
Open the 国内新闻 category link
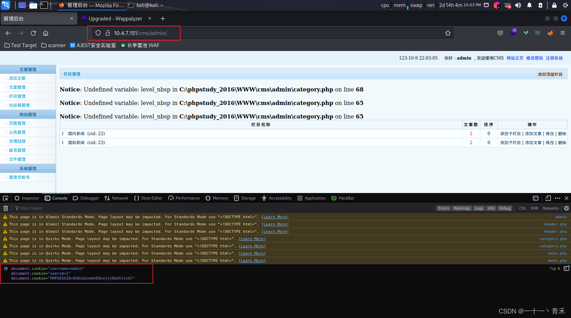click(76, 134)
